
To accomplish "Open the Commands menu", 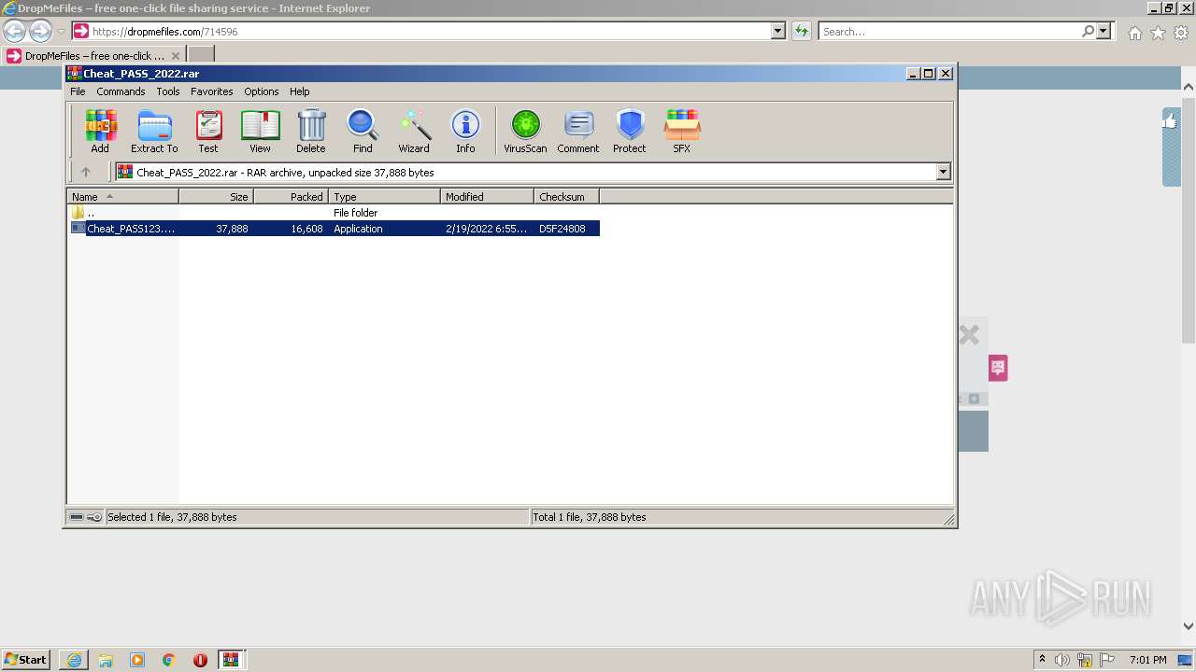I will [121, 91].
